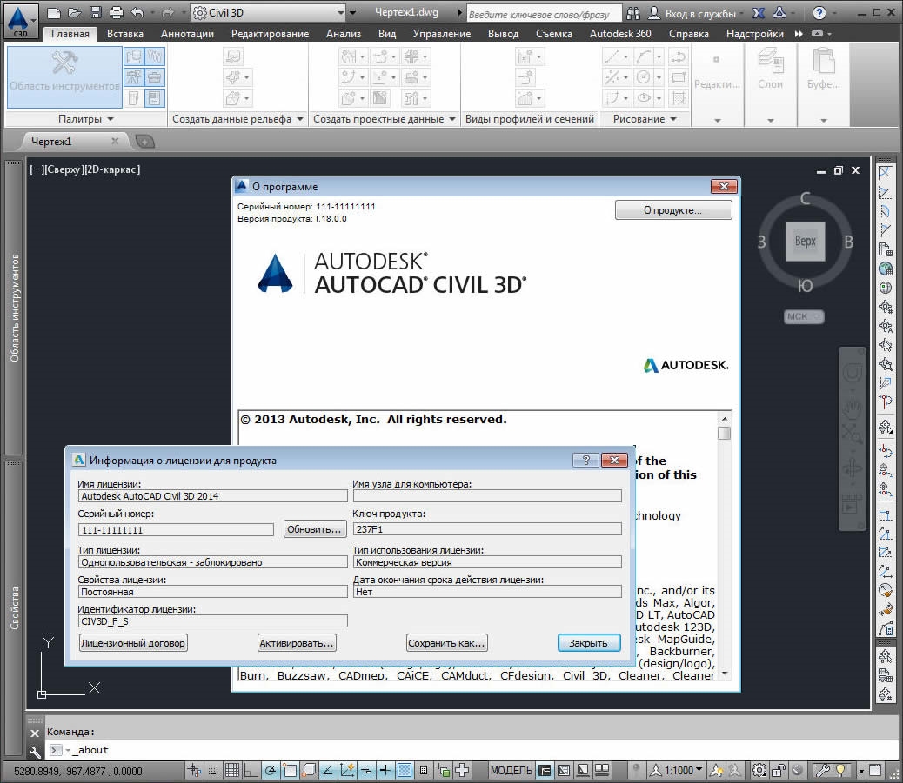
Task: Click the Верх face of the ViewCube
Action: 805,241
